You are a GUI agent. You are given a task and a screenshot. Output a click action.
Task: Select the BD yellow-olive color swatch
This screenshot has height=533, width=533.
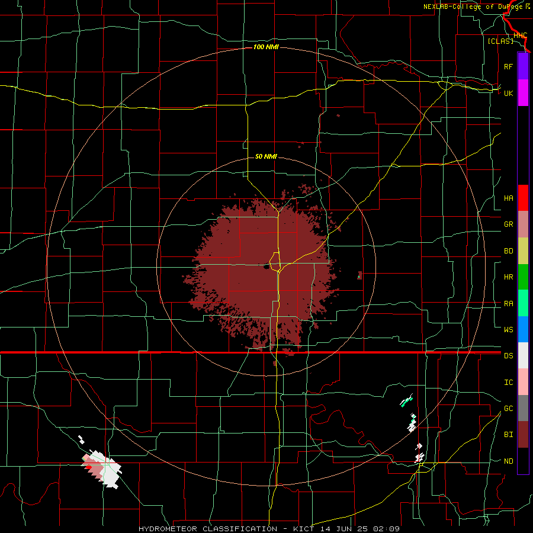(x=523, y=251)
